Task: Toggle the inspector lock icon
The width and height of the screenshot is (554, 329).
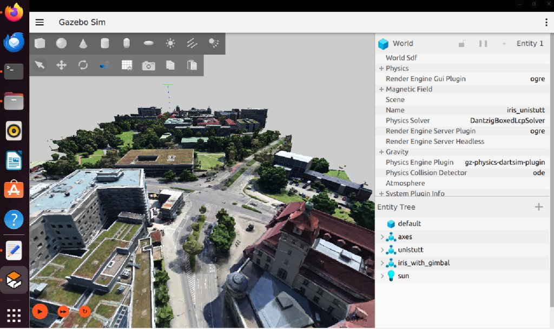Action: pyautogui.click(x=461, y=43)
